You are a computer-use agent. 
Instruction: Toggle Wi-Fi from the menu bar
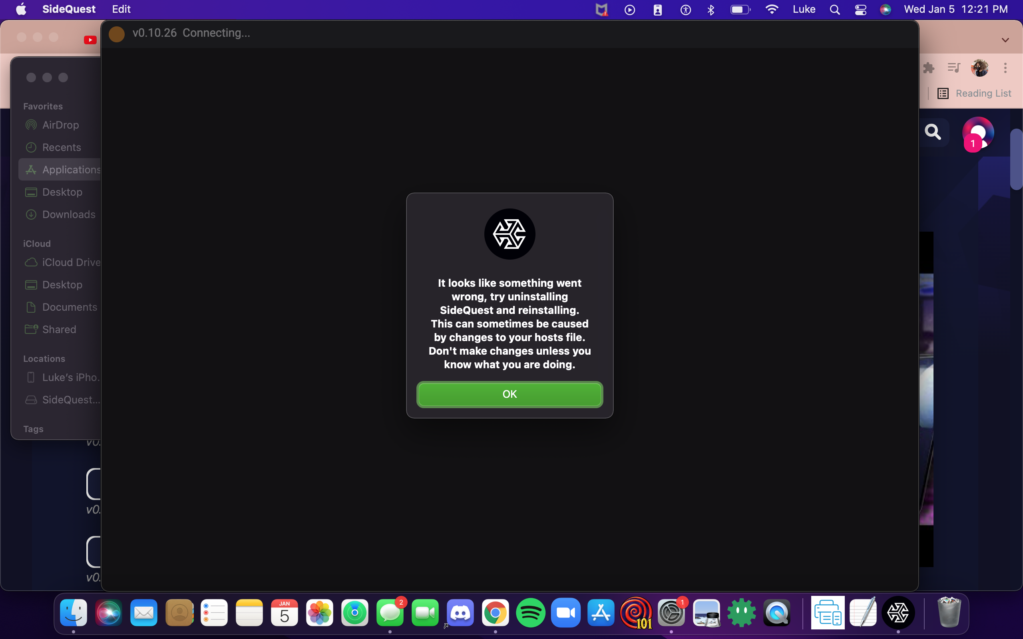click(772, 9)
